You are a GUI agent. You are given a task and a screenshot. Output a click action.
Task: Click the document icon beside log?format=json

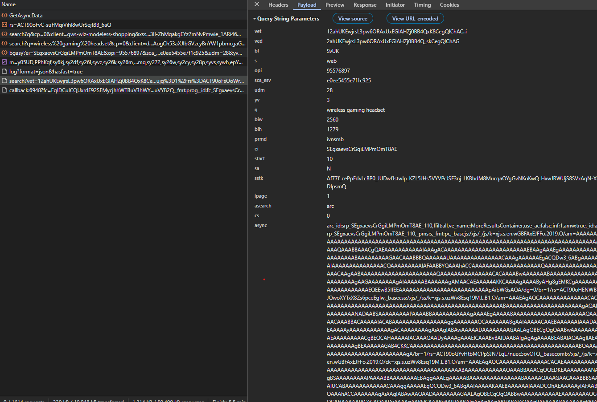click(5, 71)
